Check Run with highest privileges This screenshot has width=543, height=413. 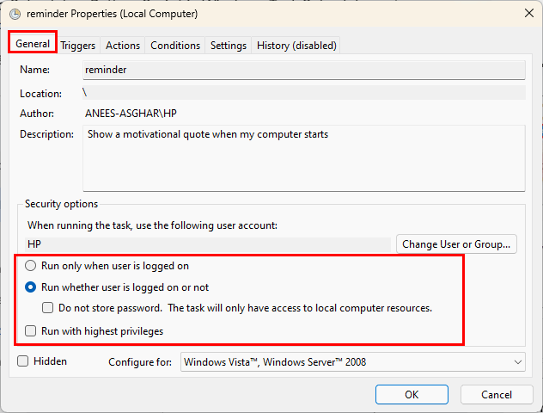(x=31, y=331)
